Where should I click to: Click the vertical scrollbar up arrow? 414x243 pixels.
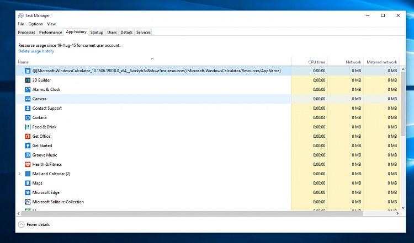coord(403,69)
